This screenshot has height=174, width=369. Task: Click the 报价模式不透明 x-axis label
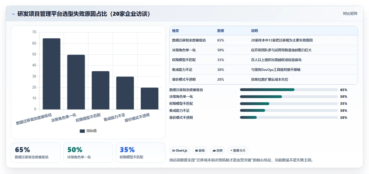[x=137, y=118]
